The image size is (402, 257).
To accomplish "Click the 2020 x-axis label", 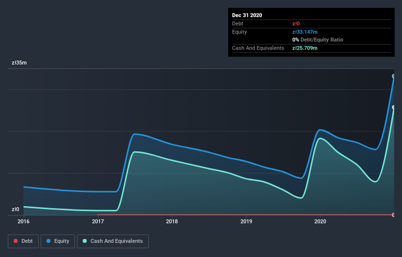I will (x=320, y=221).
